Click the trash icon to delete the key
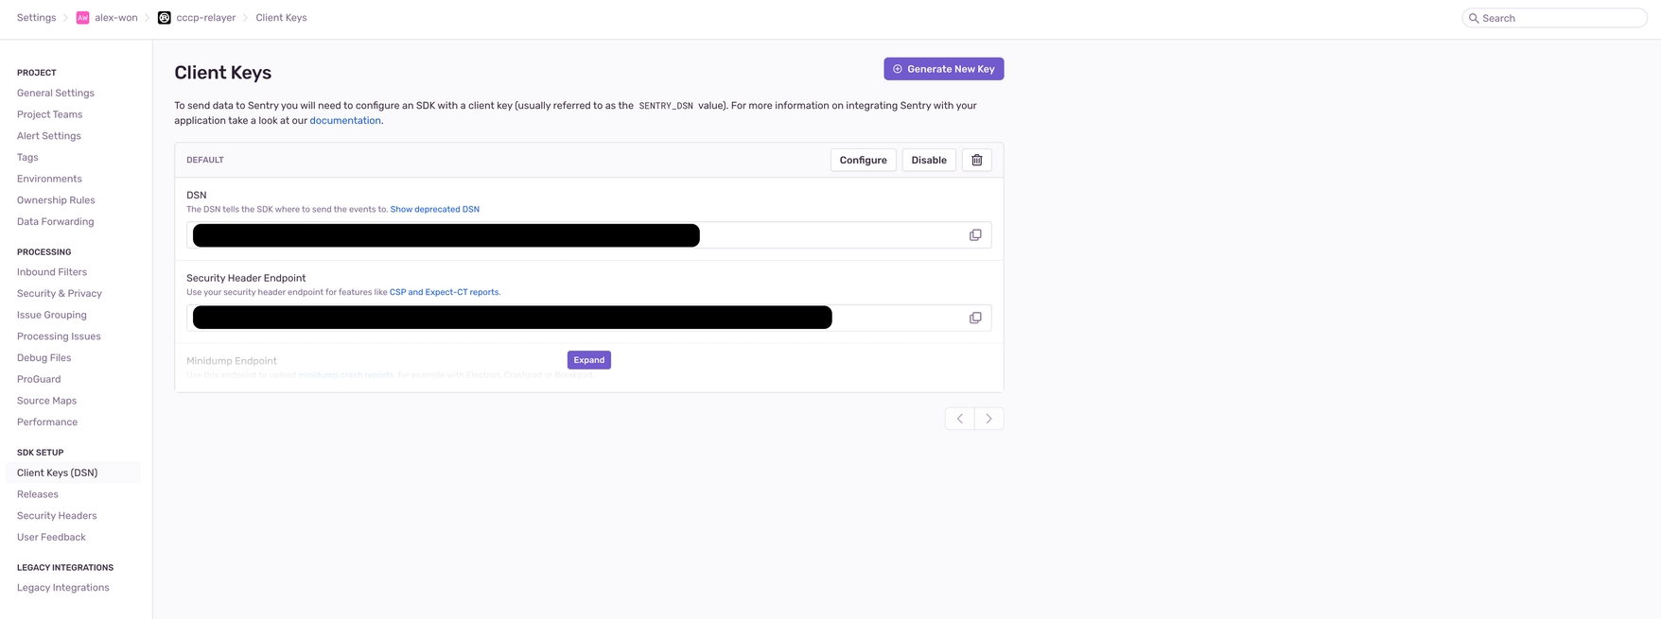The image size is (1661, 619). (976, 160)
